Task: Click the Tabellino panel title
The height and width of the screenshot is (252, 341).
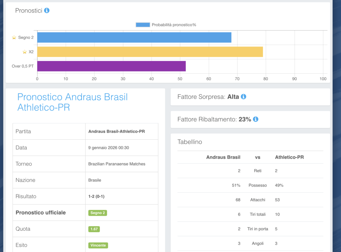Action: tap(190, 142)
